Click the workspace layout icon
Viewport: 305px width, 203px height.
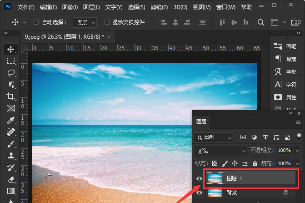[x=274, y=22]
